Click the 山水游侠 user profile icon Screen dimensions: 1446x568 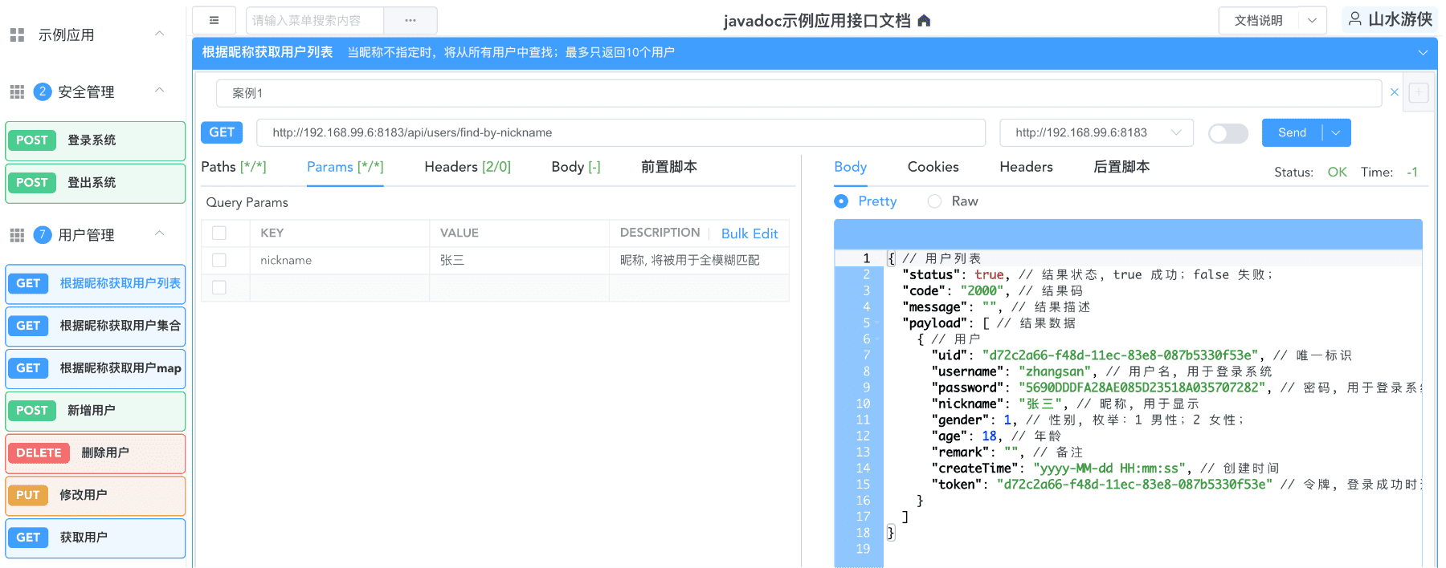(x=1355, y=19)
